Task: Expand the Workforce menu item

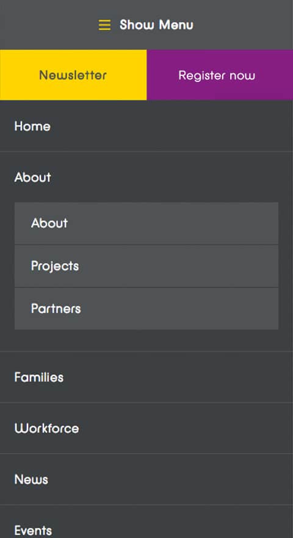Action: click(x=146, y=428)
